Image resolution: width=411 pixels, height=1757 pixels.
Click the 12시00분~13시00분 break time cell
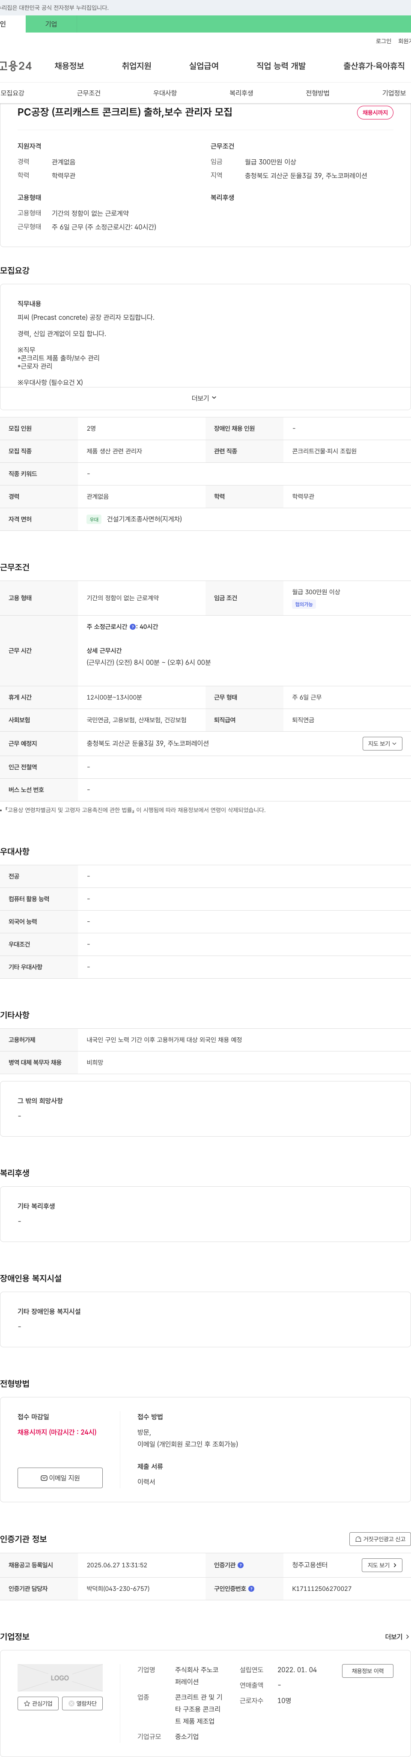(114, 697)
